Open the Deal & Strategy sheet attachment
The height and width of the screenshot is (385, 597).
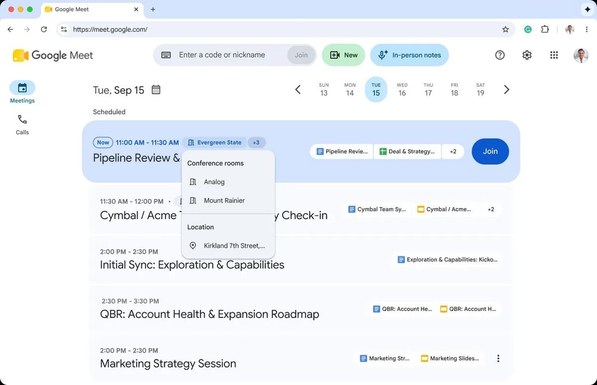pyautogui.click(x=407, y=151)
